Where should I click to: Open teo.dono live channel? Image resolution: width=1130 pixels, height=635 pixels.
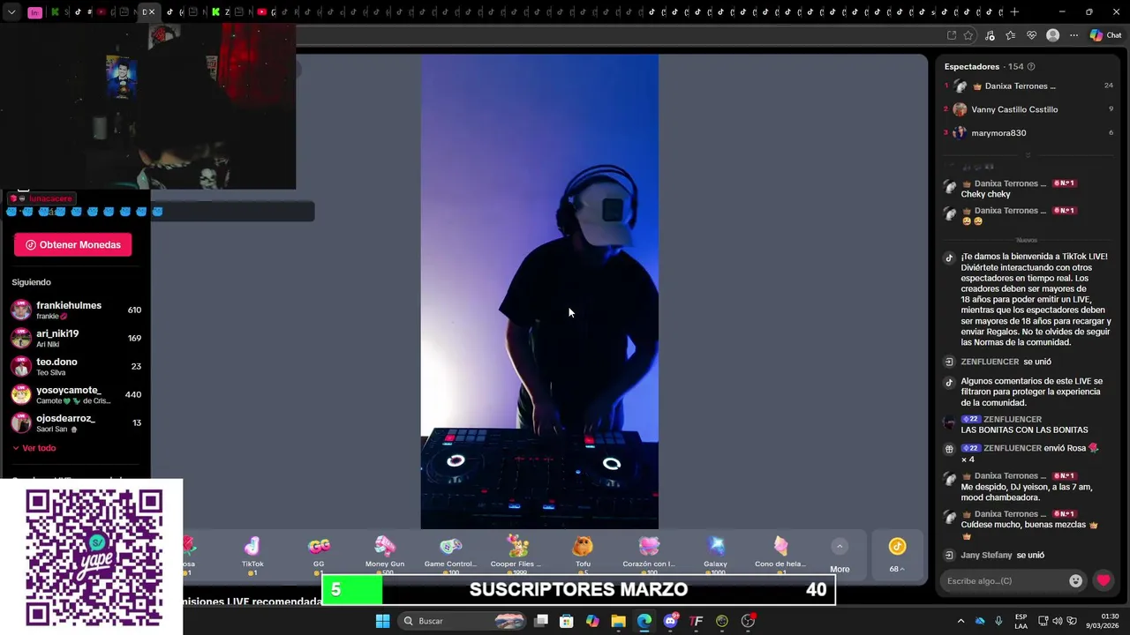pos(75,366)
